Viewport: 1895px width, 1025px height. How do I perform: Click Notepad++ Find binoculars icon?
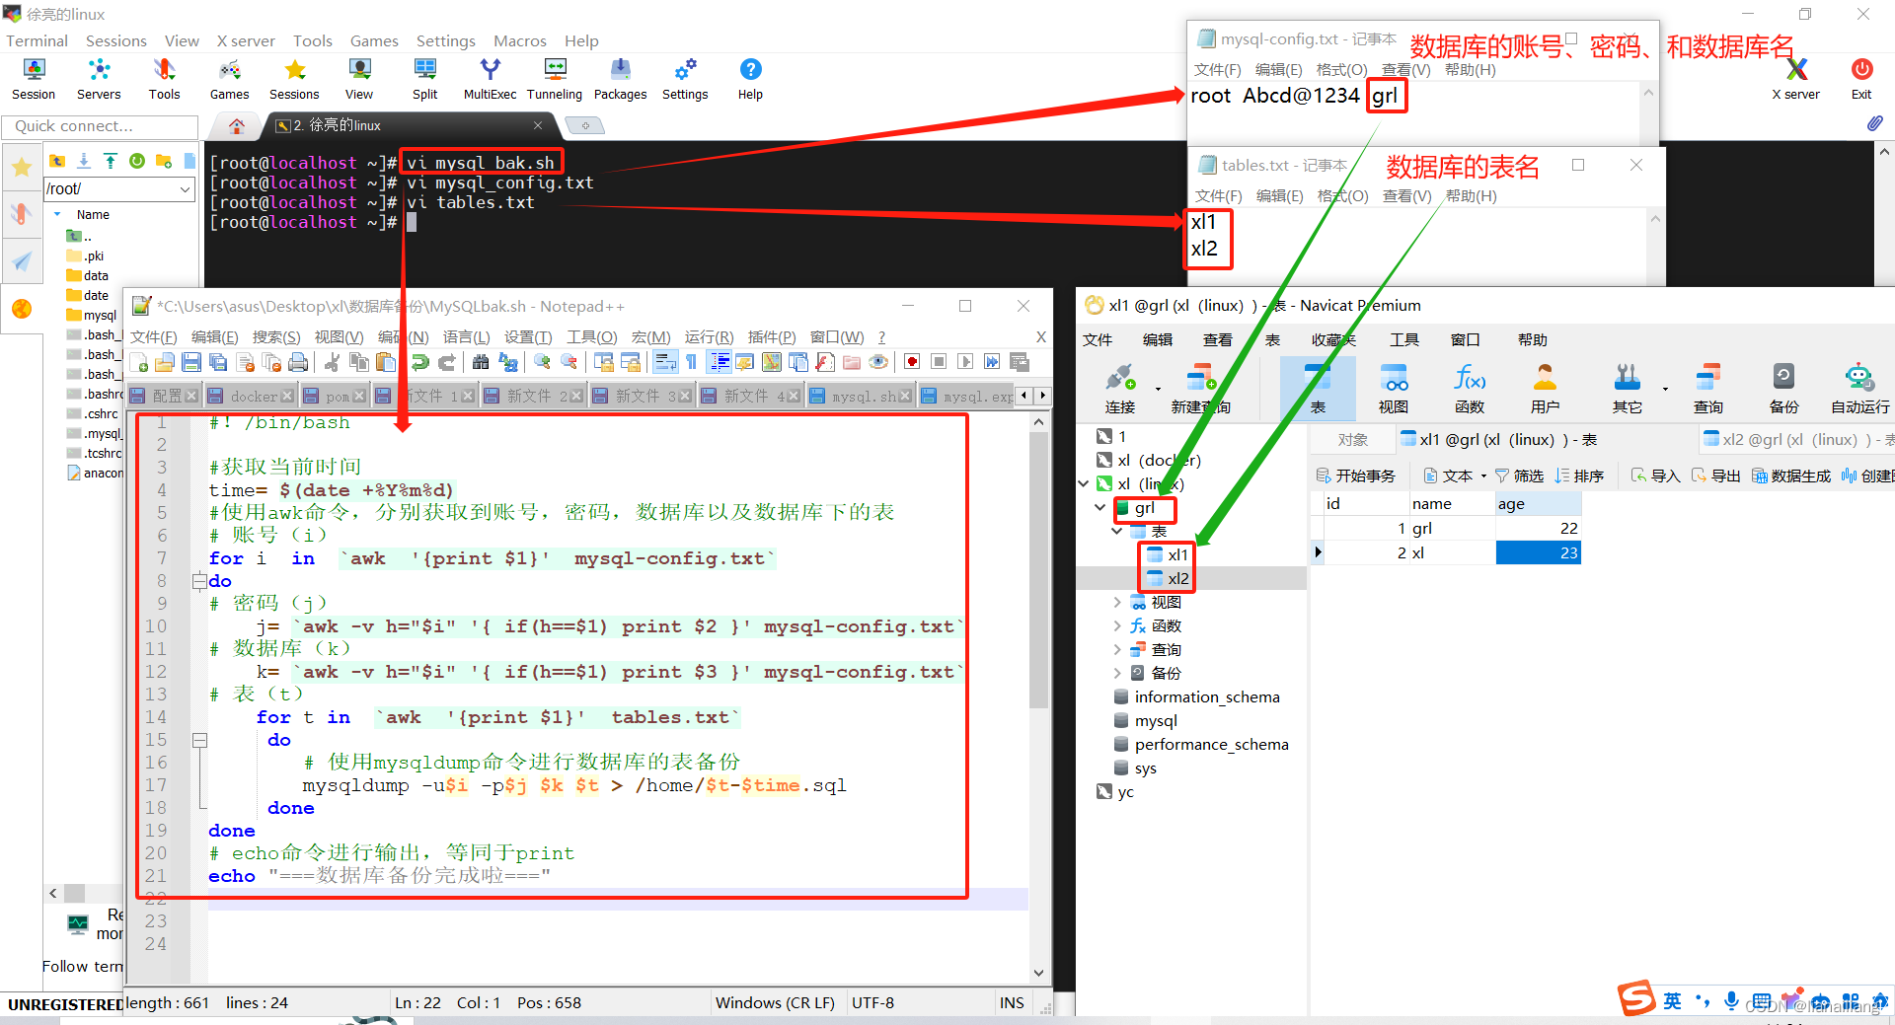[x=481, y=362]
